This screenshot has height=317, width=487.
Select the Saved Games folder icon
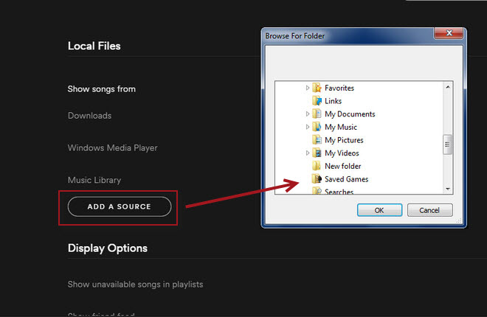coord(317,179)
